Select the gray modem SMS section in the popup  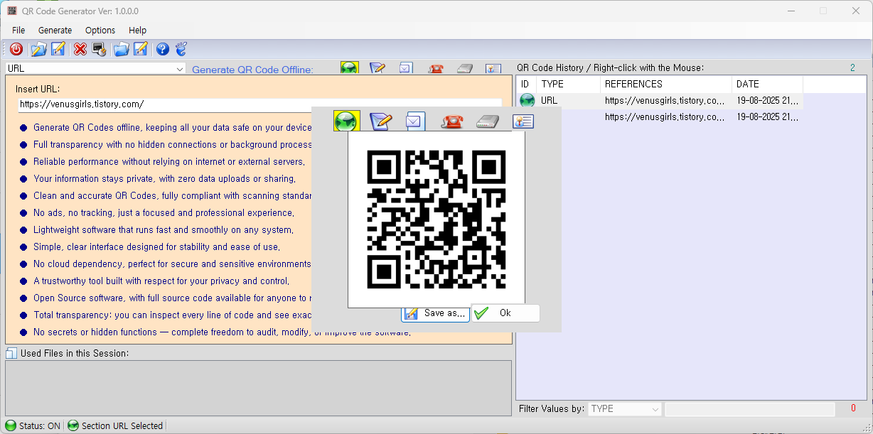[x=488, y=121]
